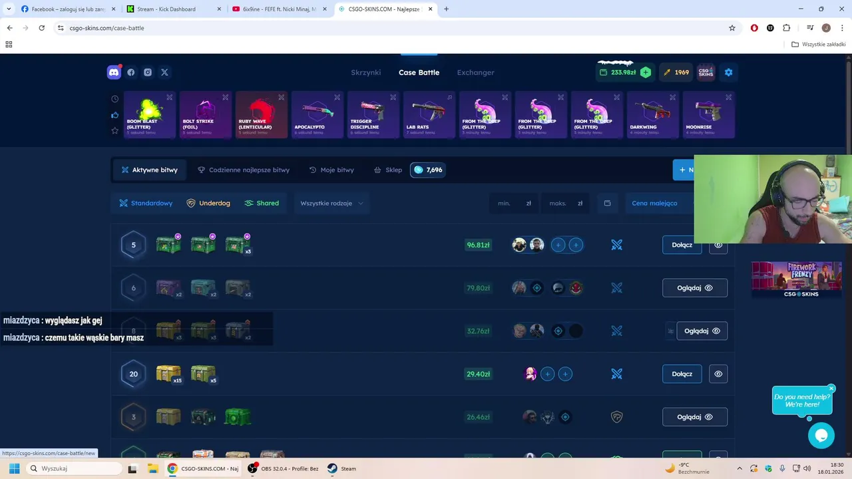
Task: Focus the min. price input field
Action: coord(515,203)
